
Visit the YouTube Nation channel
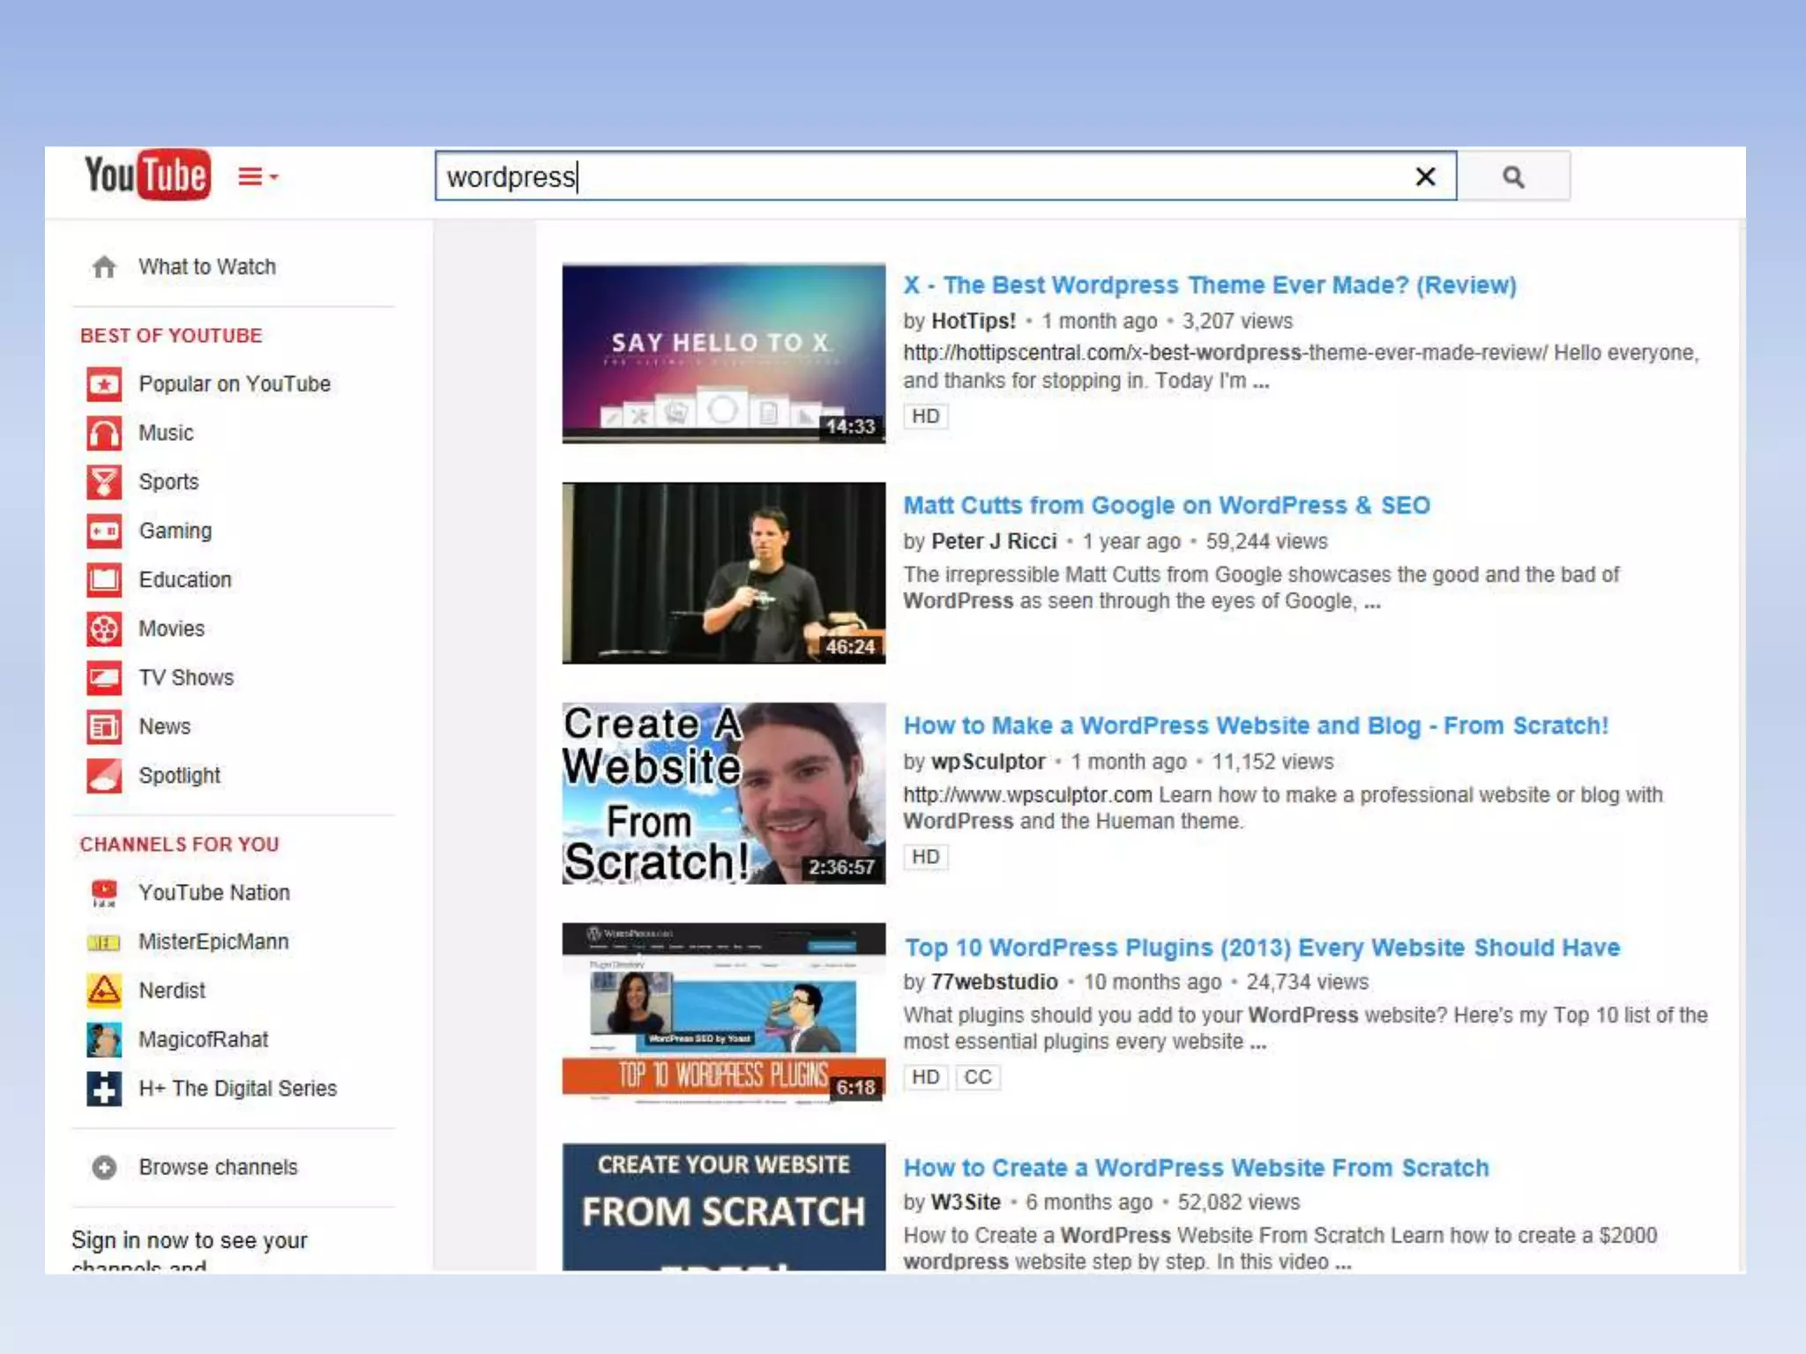(x=213, y=893)
